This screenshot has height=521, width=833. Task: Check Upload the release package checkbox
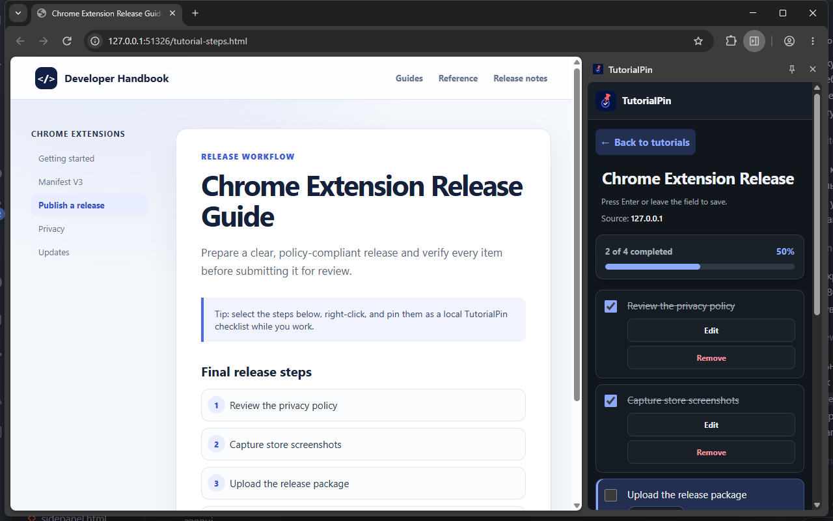[x=610, y=495]
